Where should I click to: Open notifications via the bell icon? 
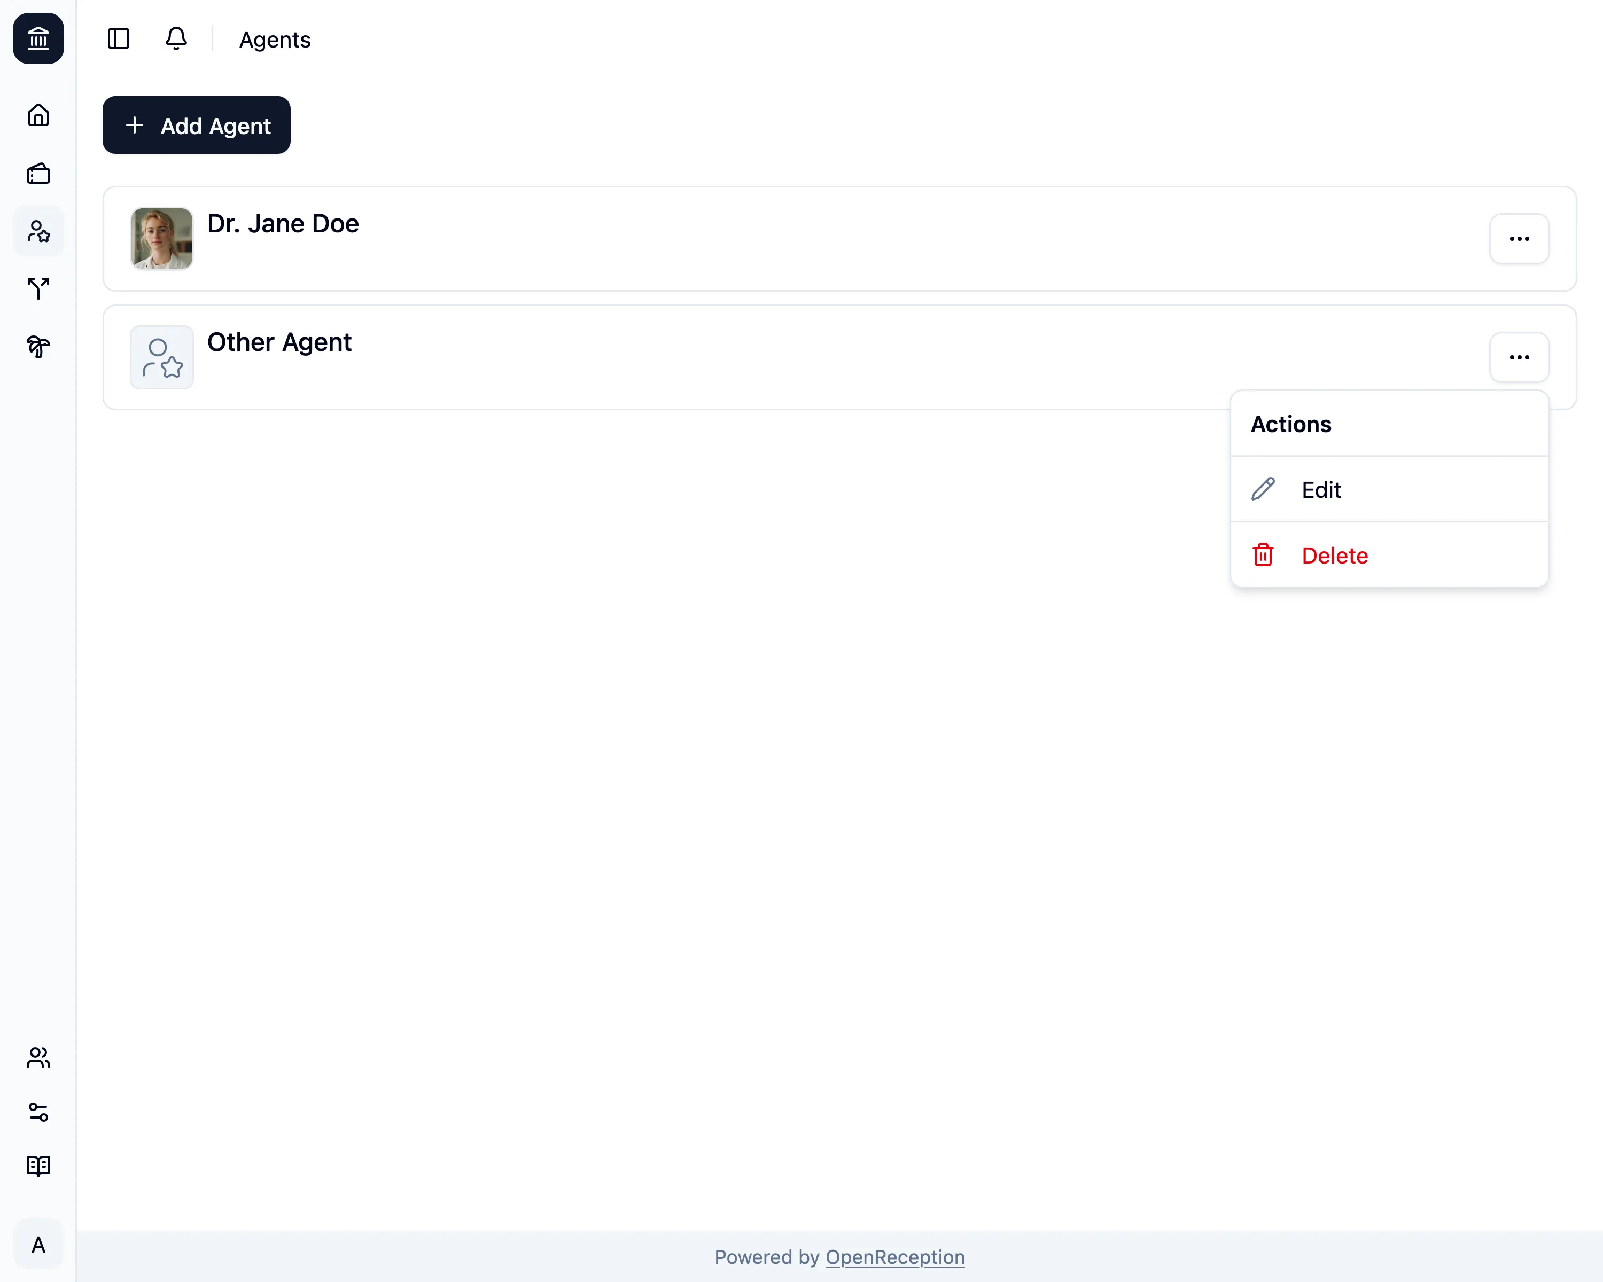pos(176,38)
